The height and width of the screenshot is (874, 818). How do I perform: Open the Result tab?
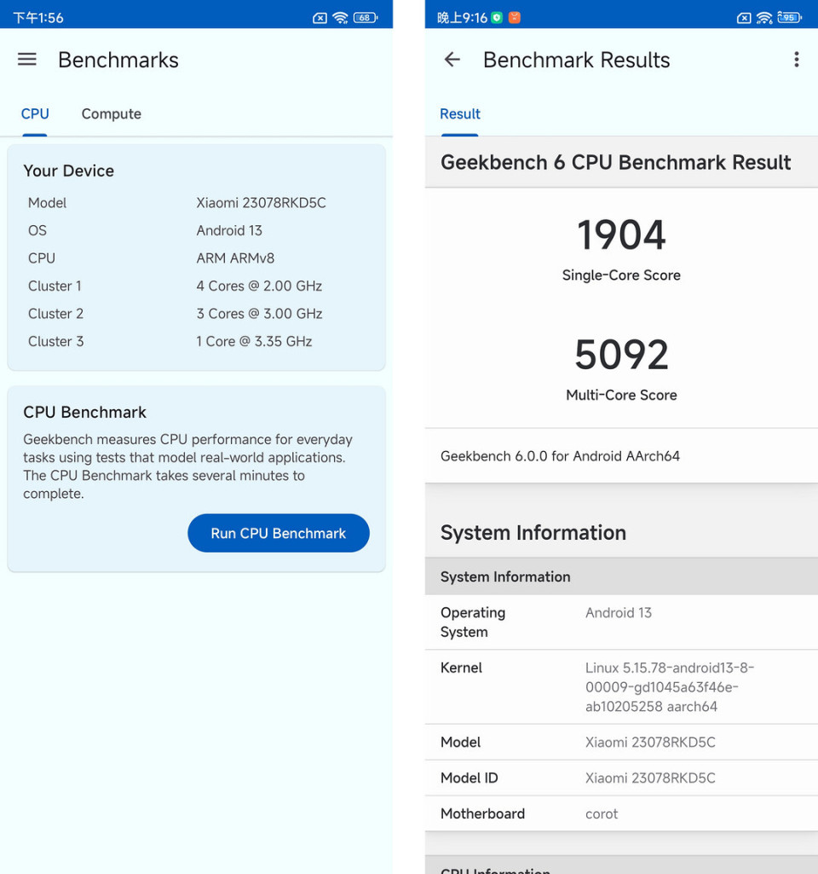coord(460,113)
